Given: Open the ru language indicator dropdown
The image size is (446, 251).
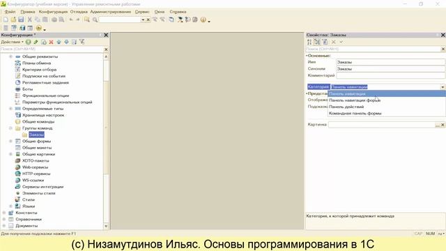Looking at the screenshot, I should pyautogui.click(x=441, y=234).
